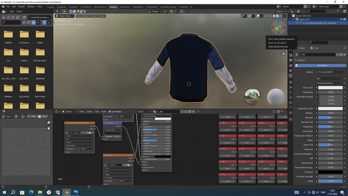Toggle viewport overlays on or off
The height and width of the screenshot is (196, 348).
tap(258, 16)
